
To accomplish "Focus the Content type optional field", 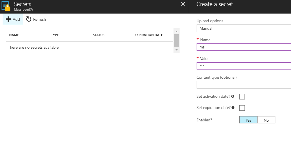I will (244, 85).
